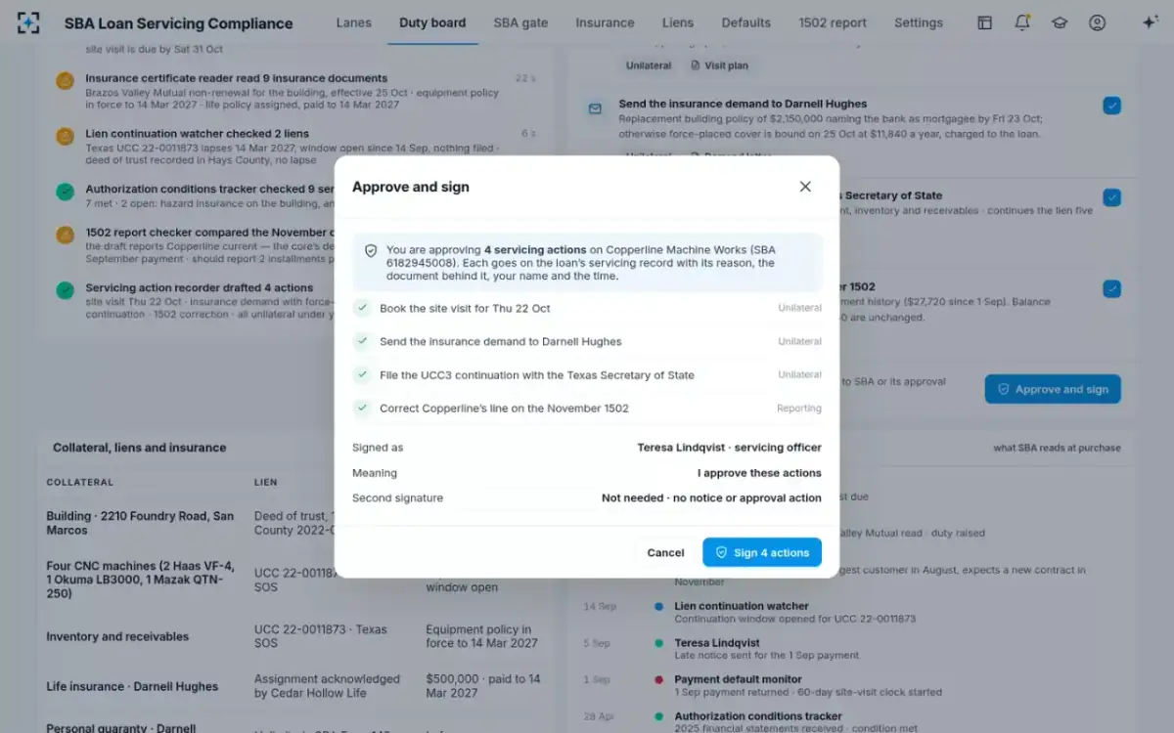1174x733 pixels.
Task: Click the green status icon for Authorization conditions tracker
Action: click(x=65, y=193)
